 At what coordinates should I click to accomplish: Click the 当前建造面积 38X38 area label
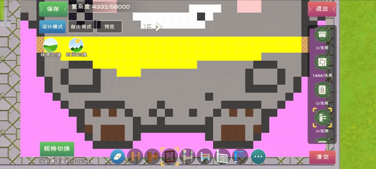tap(65, 161)
